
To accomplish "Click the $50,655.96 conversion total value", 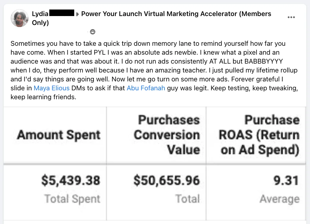I will 167,180.
